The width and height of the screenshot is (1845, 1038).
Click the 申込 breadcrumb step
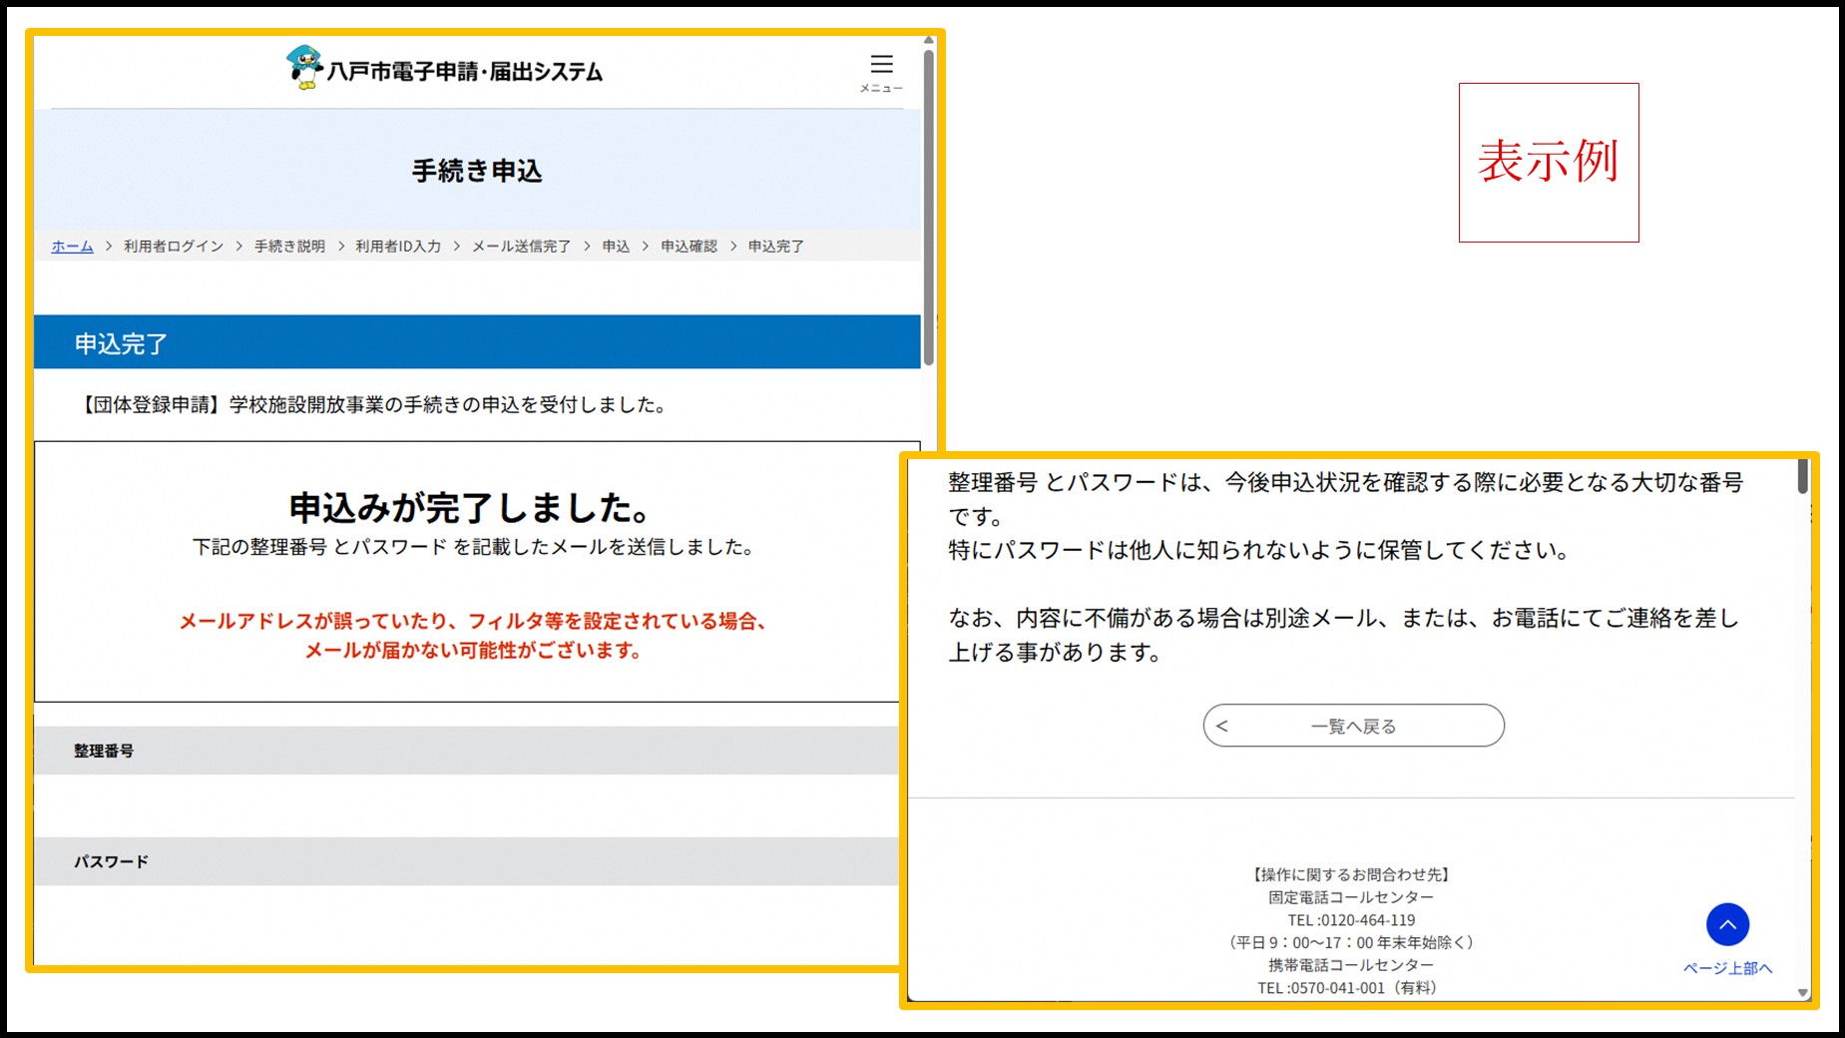[615, 246]
